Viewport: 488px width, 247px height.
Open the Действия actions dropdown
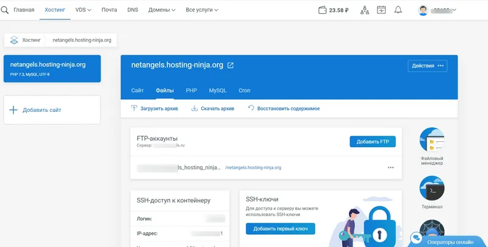pyautogui.click(x=428, y=66)
